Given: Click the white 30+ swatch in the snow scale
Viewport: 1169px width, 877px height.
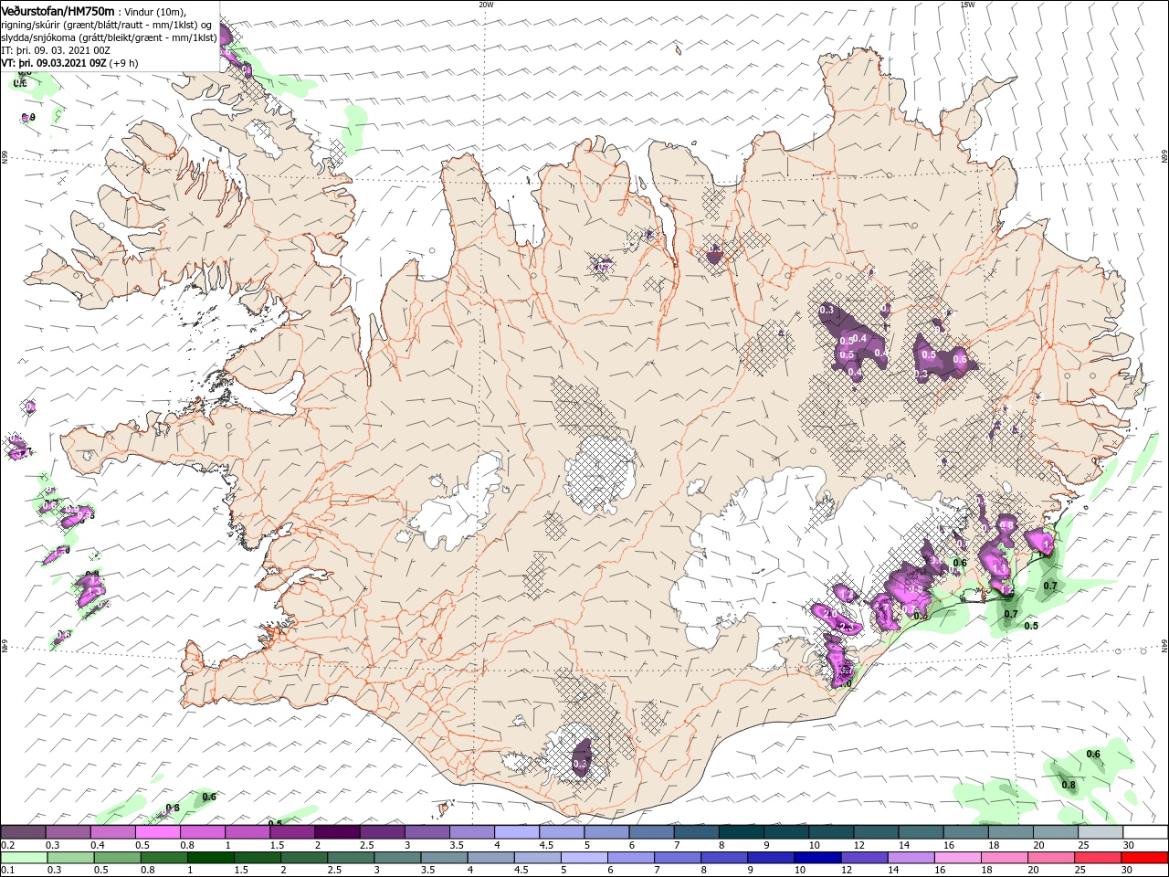Looking at the screenshot, I should pyautogui.click(x=1145, y=832).
